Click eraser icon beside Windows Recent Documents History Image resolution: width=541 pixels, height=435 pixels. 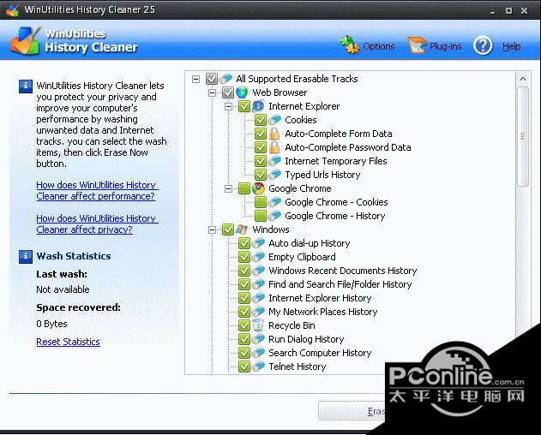(258, 271)
